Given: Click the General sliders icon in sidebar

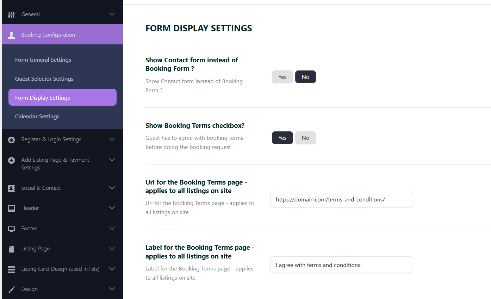Looking at the screenshot, I should (x=12, y=14).
